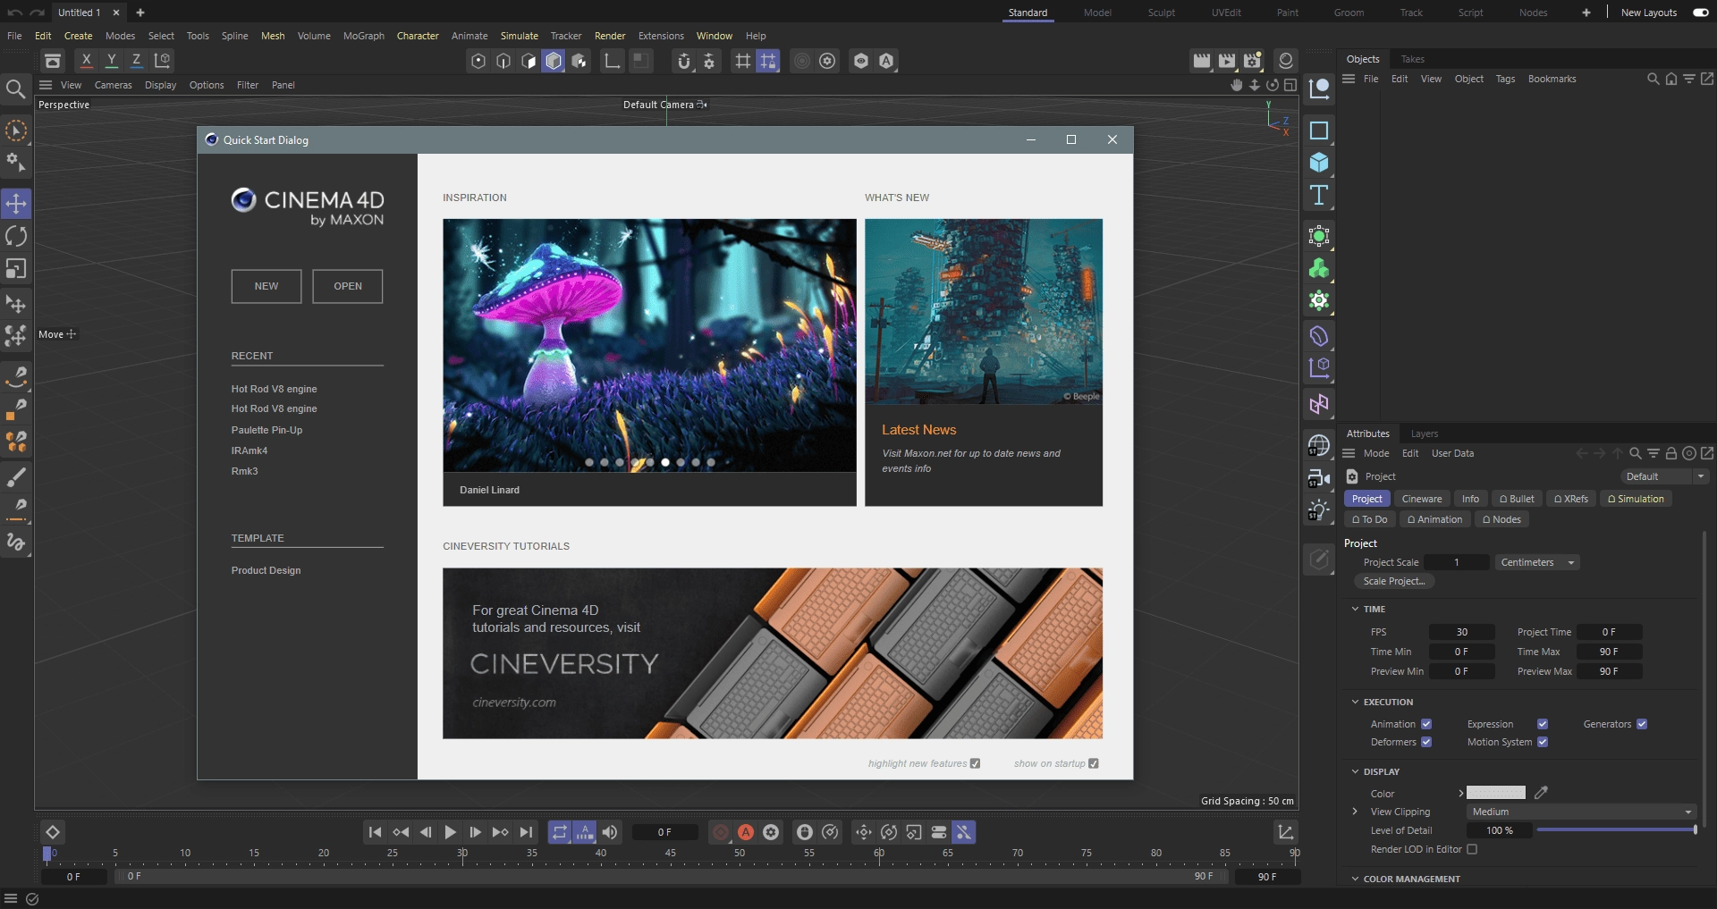Click the color picker eyedropper icon
The image size is (1717, 909).
1541,793
